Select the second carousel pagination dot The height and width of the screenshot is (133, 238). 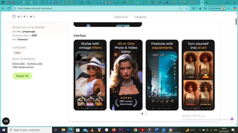click(x=146, y=113)
